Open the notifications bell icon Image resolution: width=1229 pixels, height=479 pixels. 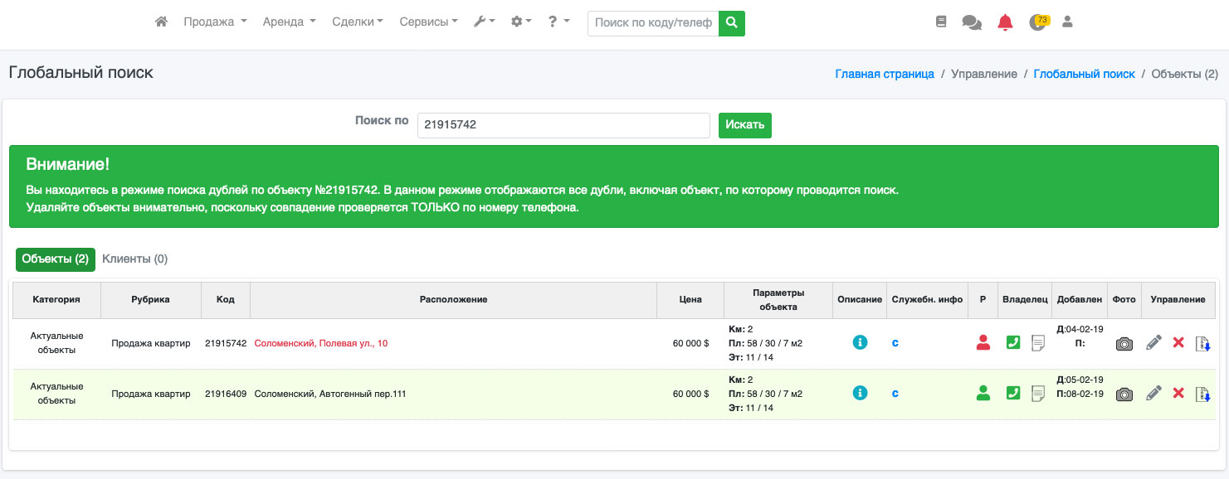point(1005,22)
